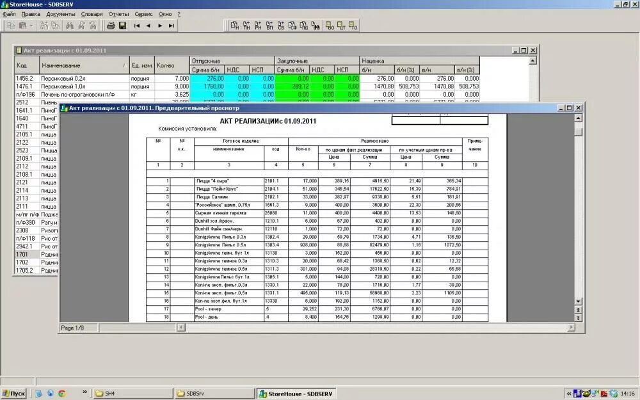Click preview vertical scrollbar up arrow
The width and height of the screenshot is (640, 400).
578,118
